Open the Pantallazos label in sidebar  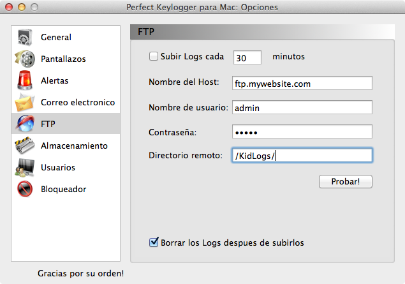(63, 59)
